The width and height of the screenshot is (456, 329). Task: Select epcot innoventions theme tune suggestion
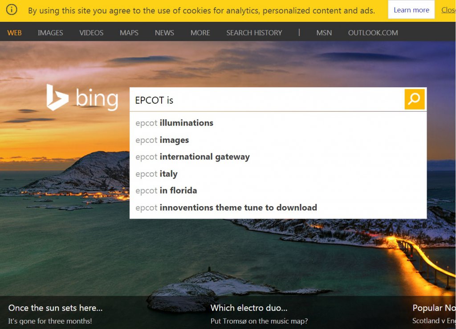pyautogui.click(x=226, y=207)
